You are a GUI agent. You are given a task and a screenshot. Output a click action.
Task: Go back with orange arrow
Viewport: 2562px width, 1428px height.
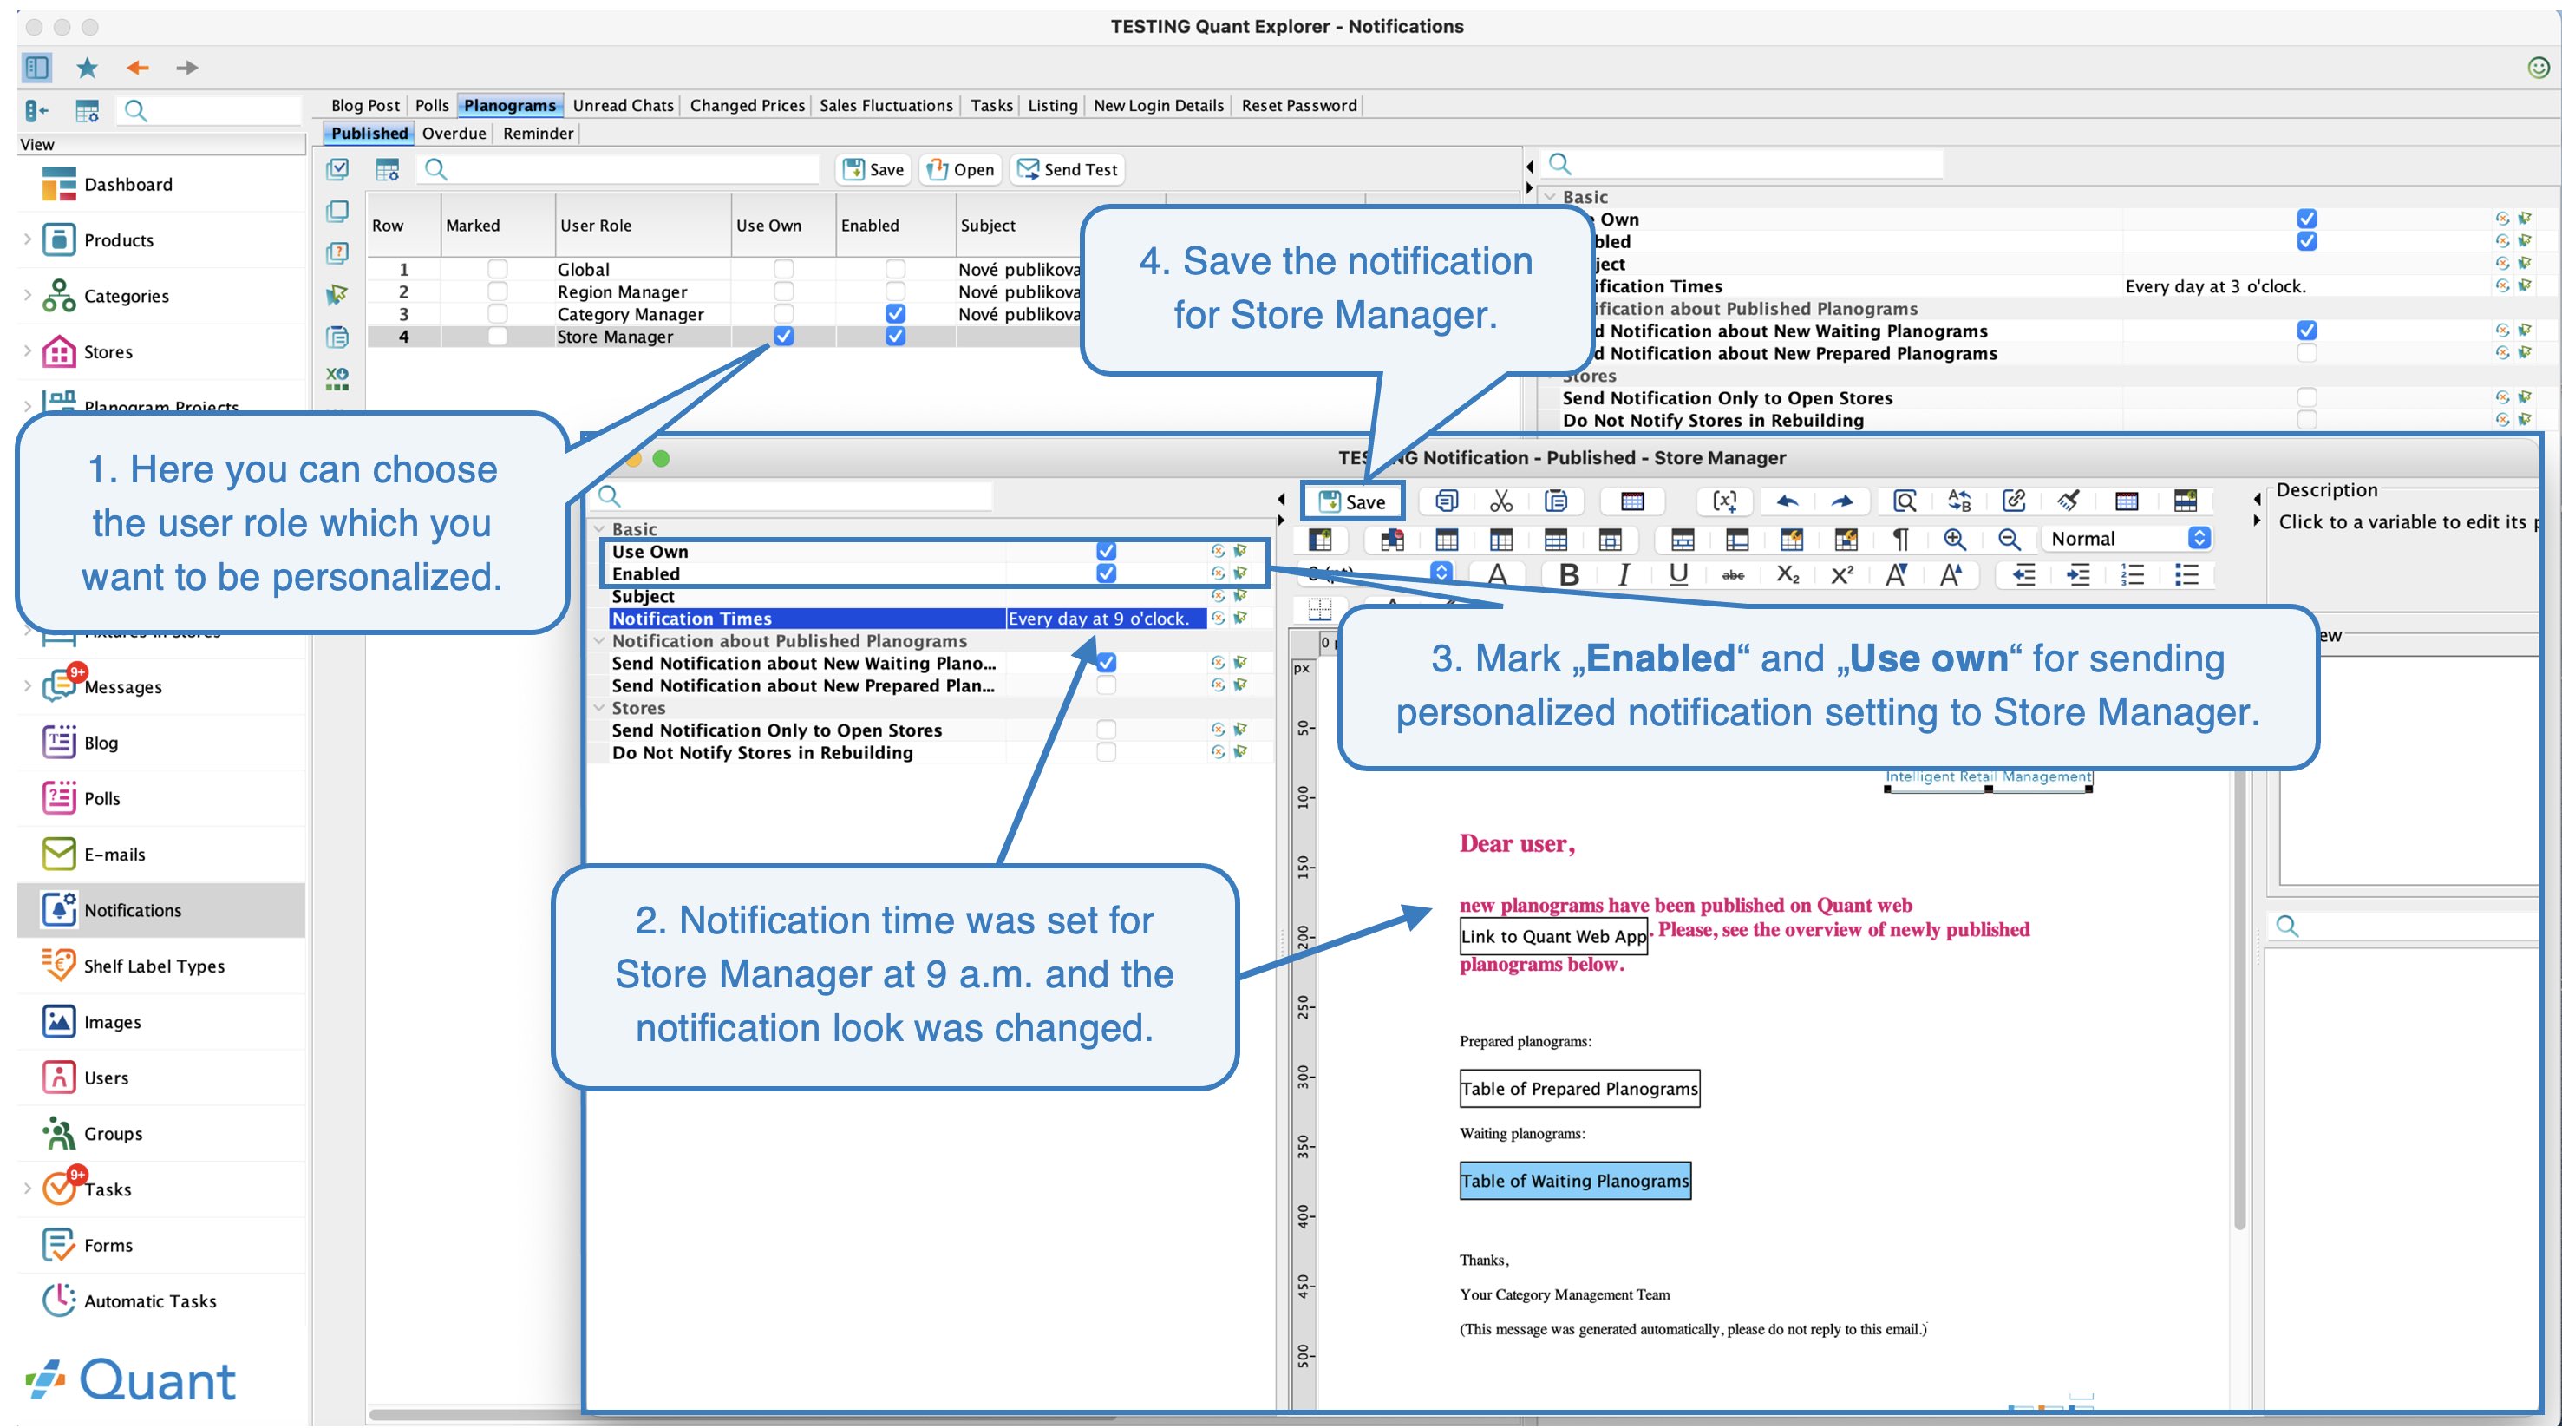pyautogui.click(x=137, y=68)
